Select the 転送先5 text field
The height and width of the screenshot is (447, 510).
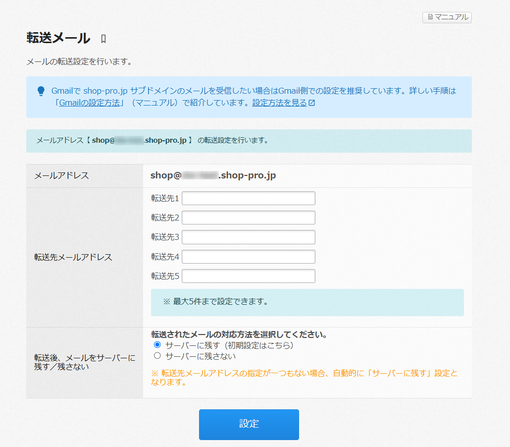[x=249, y=276]
